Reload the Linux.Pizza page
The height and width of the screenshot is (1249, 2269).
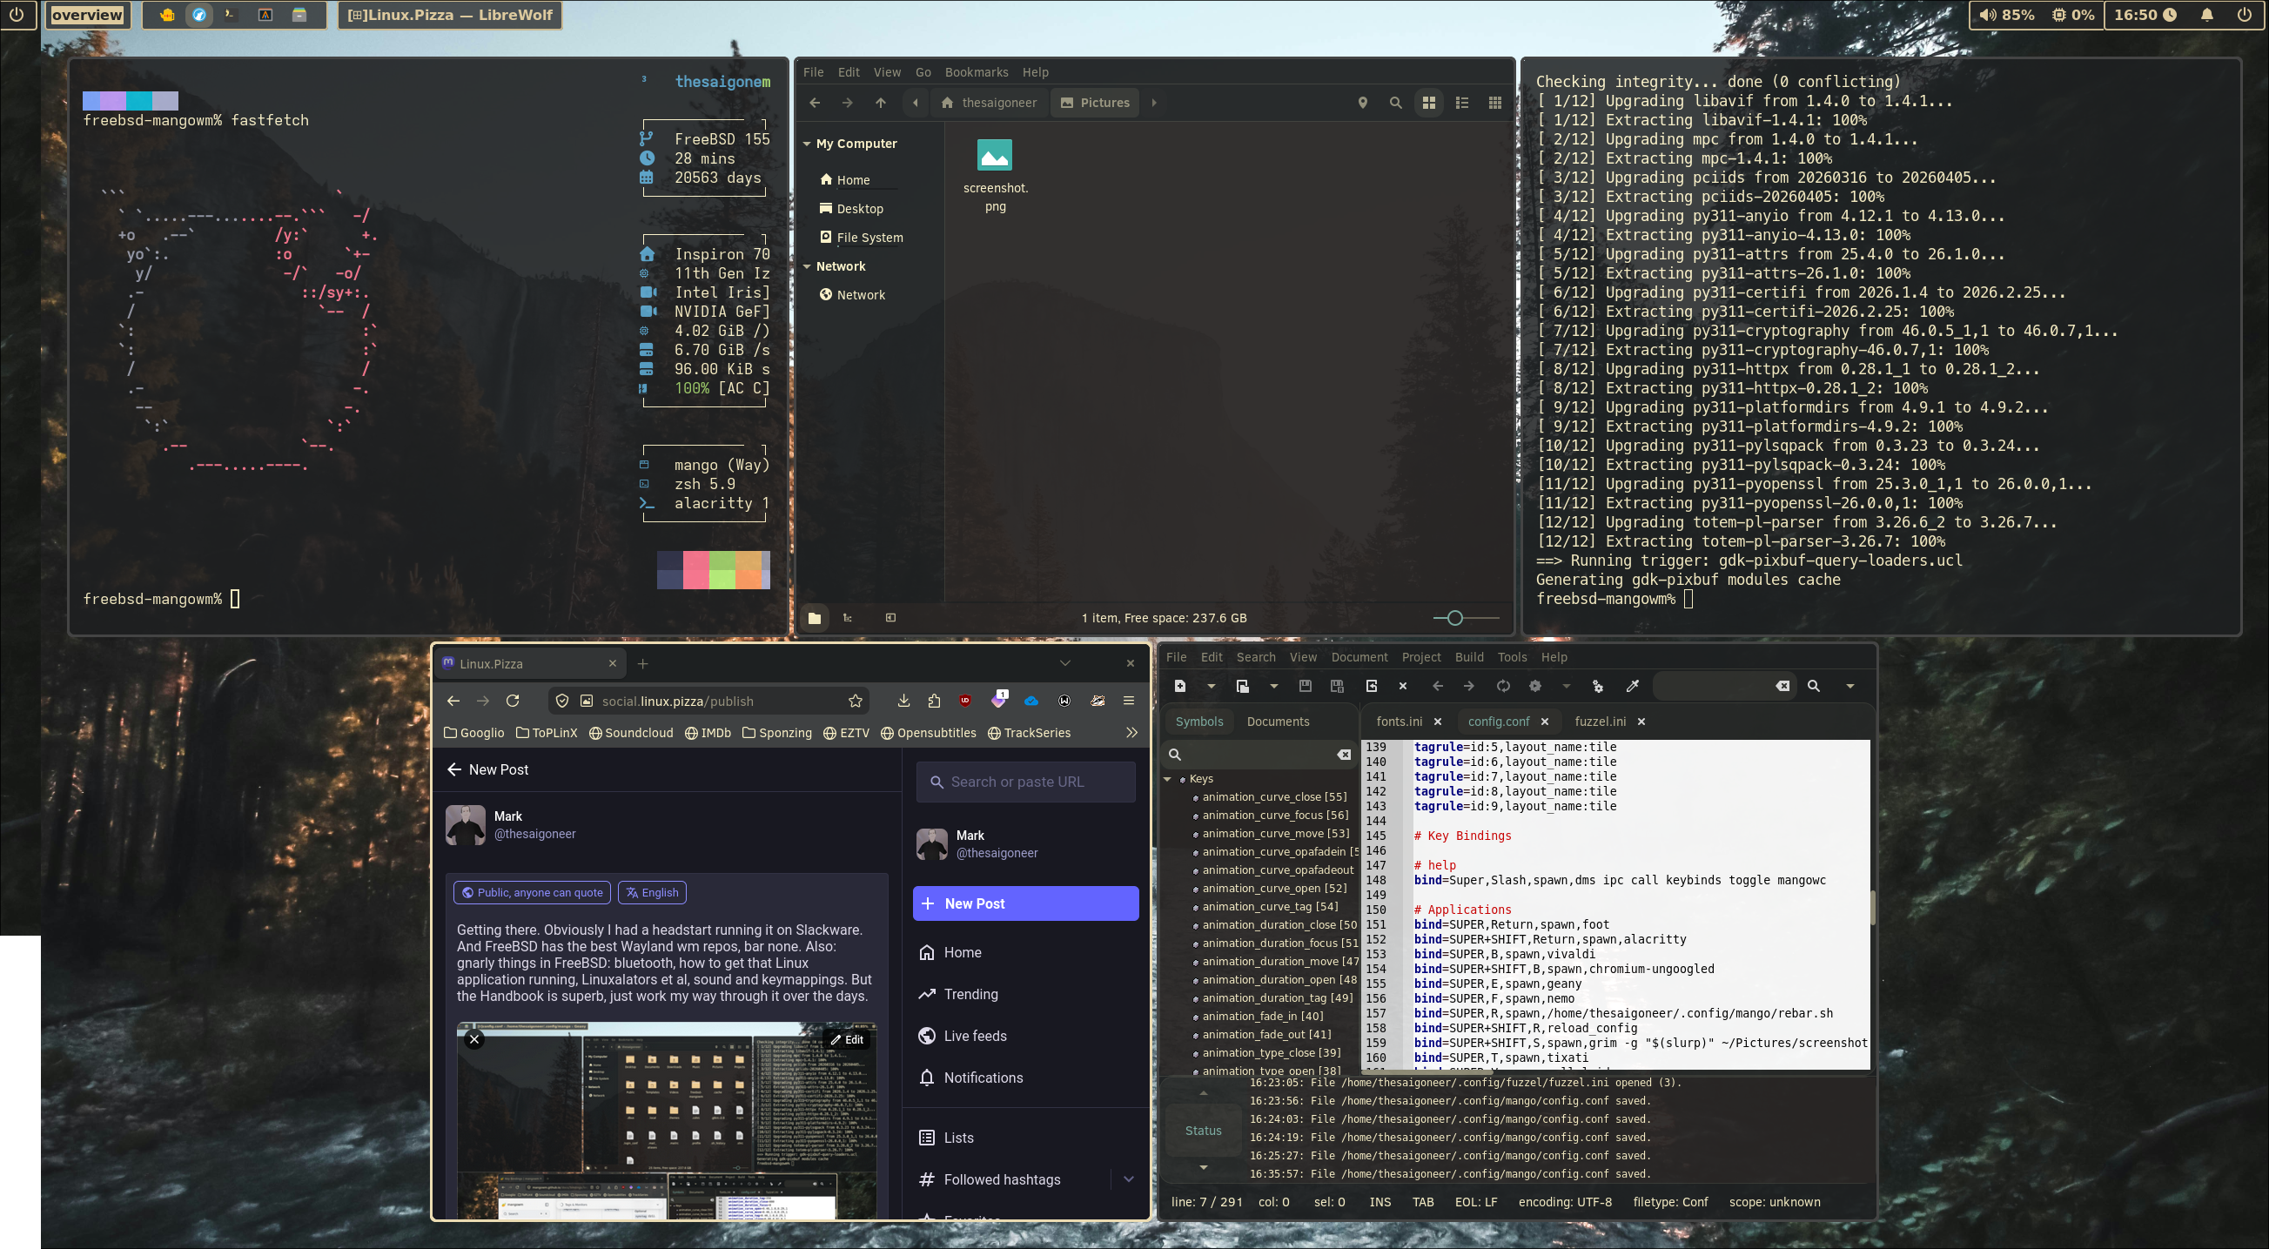(513, 702)
